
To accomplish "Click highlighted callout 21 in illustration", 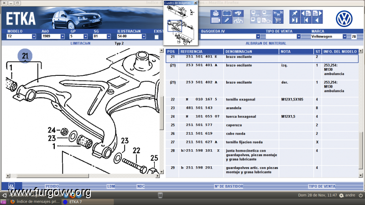I will pos(25,56).
